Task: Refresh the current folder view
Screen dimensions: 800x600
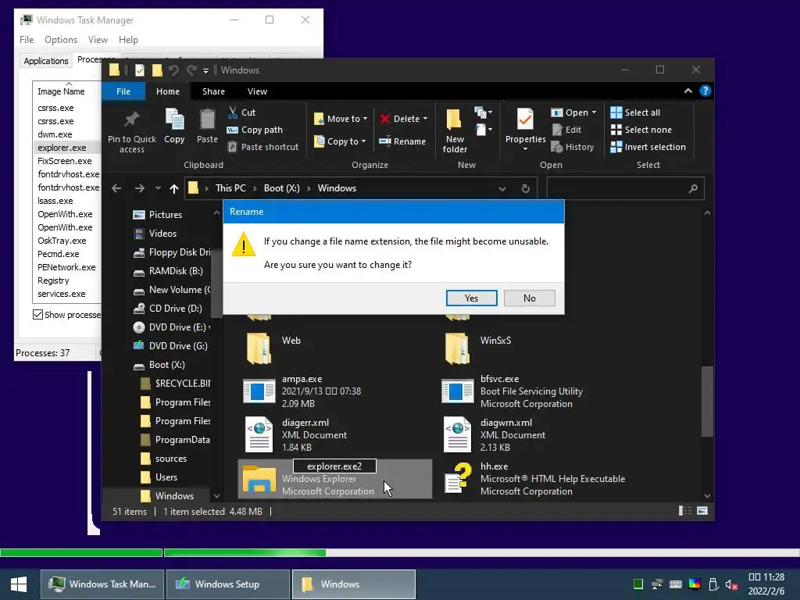Action: 526,188
